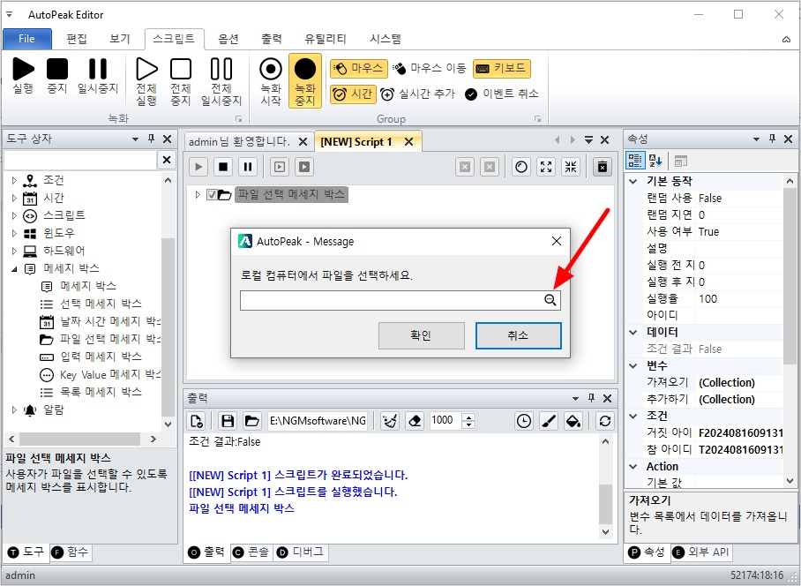Click the 확인 button in dialog
Image resolution: width=801 pixels, height=586 pixels.
click(x=422, y=335)
